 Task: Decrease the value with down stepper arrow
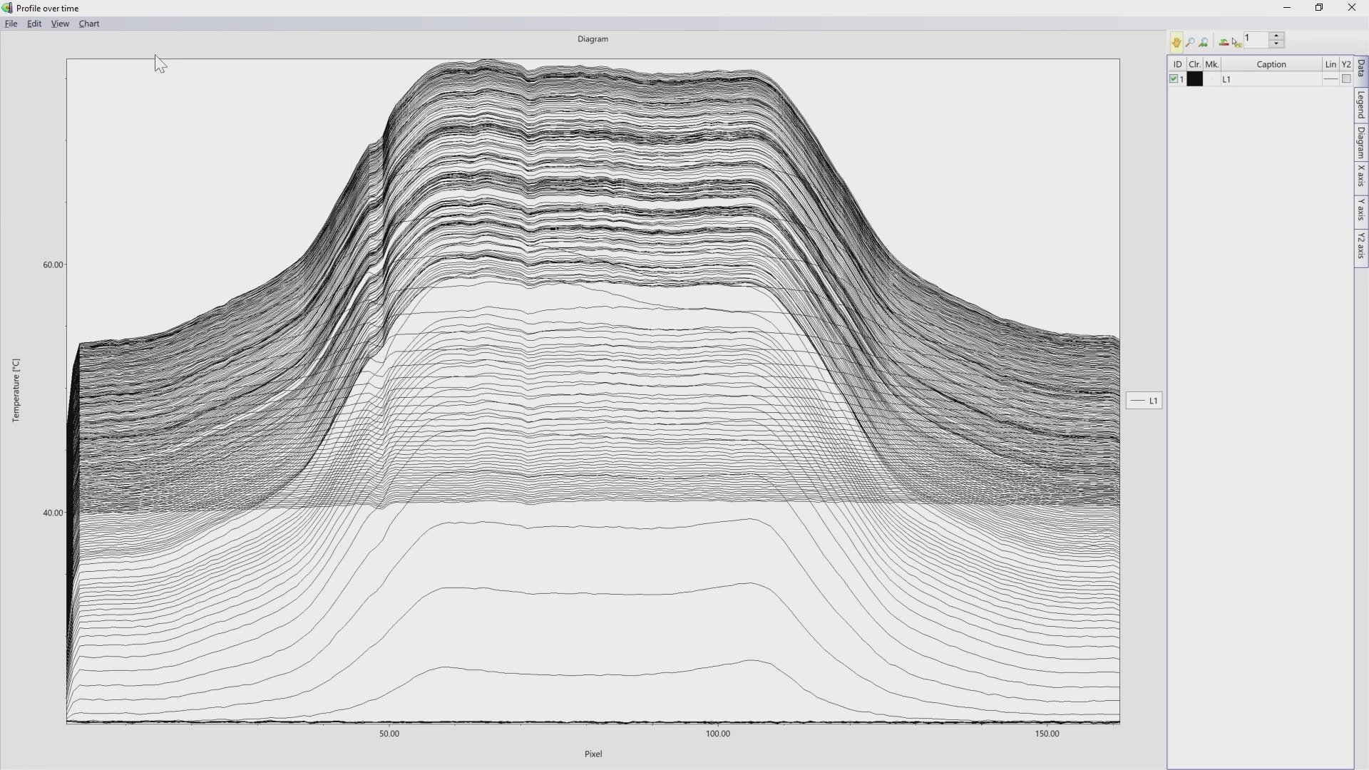(1276, 44)
